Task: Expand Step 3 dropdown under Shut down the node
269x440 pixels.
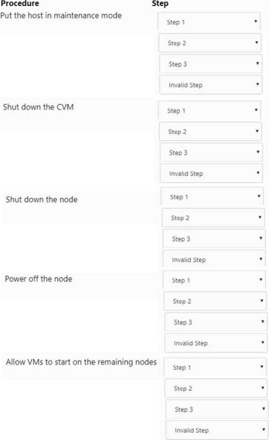Action: pos(214,239)
